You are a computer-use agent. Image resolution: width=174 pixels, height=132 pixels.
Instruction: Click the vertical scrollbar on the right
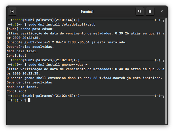pyautogui.click(x=166, y=71)
